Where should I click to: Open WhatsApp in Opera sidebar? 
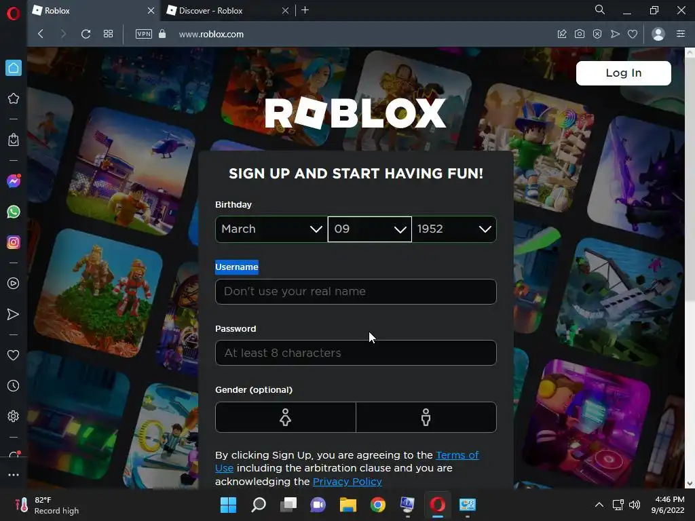pos(14,212)
